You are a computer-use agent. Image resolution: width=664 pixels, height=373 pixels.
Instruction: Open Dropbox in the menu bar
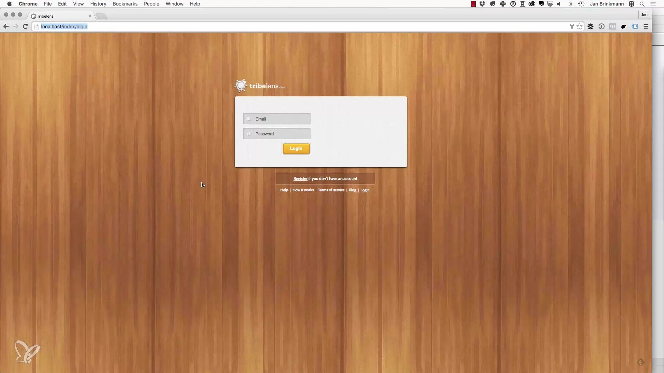[482, 4]
